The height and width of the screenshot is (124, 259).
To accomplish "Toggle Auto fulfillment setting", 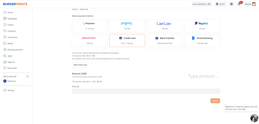I will [x=201, y=4].
